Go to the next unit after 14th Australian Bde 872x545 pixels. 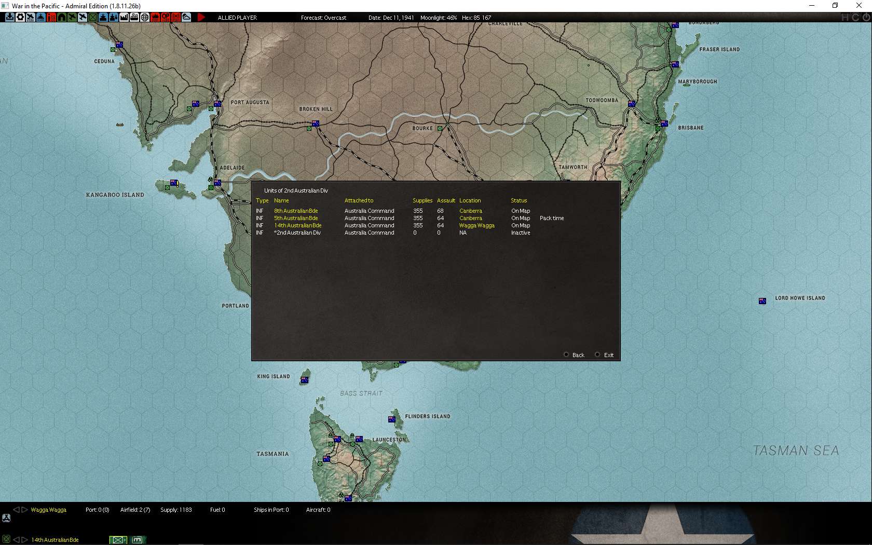tap(24, 540)
